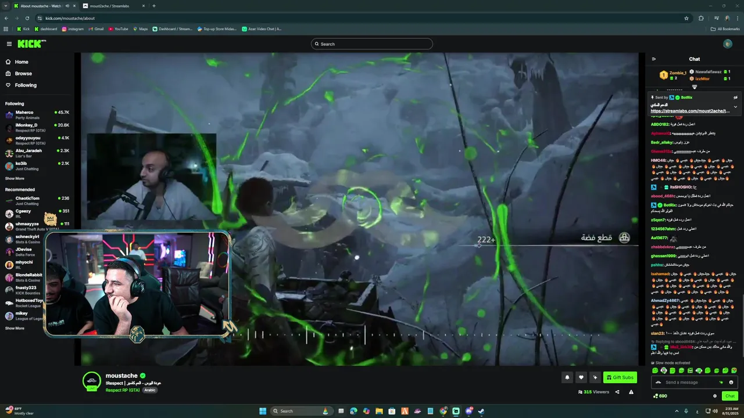Open the All Bookmarks folder
Image resolution: width=744 pixels, height=418 pixels.
click(725, 29)
